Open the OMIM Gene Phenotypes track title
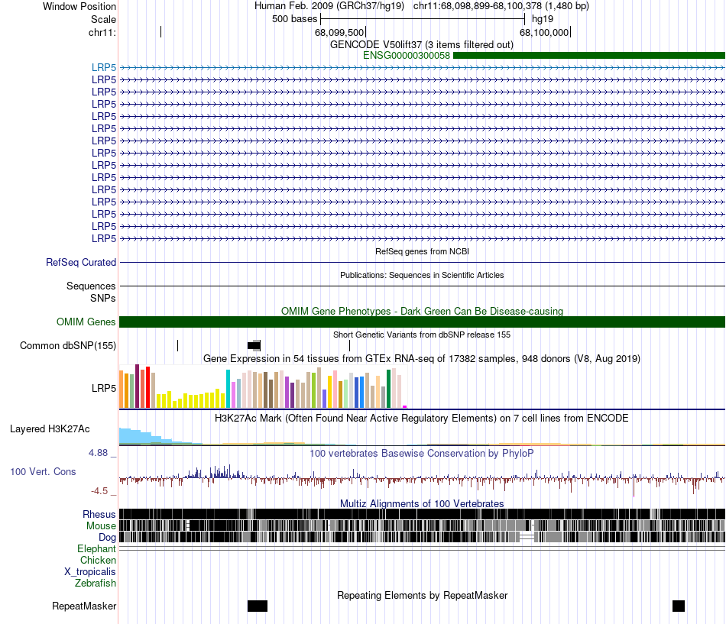This screenshot has height=624, width=726. (x=422, y=311)
